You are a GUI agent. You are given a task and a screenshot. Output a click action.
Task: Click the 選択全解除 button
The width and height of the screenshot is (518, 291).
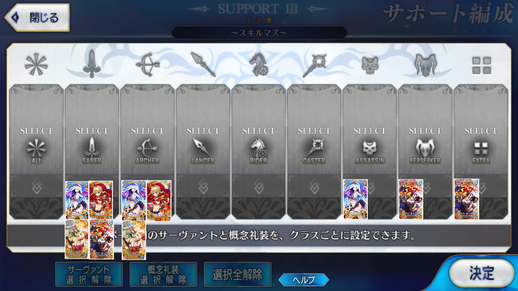tap(238, 274)
